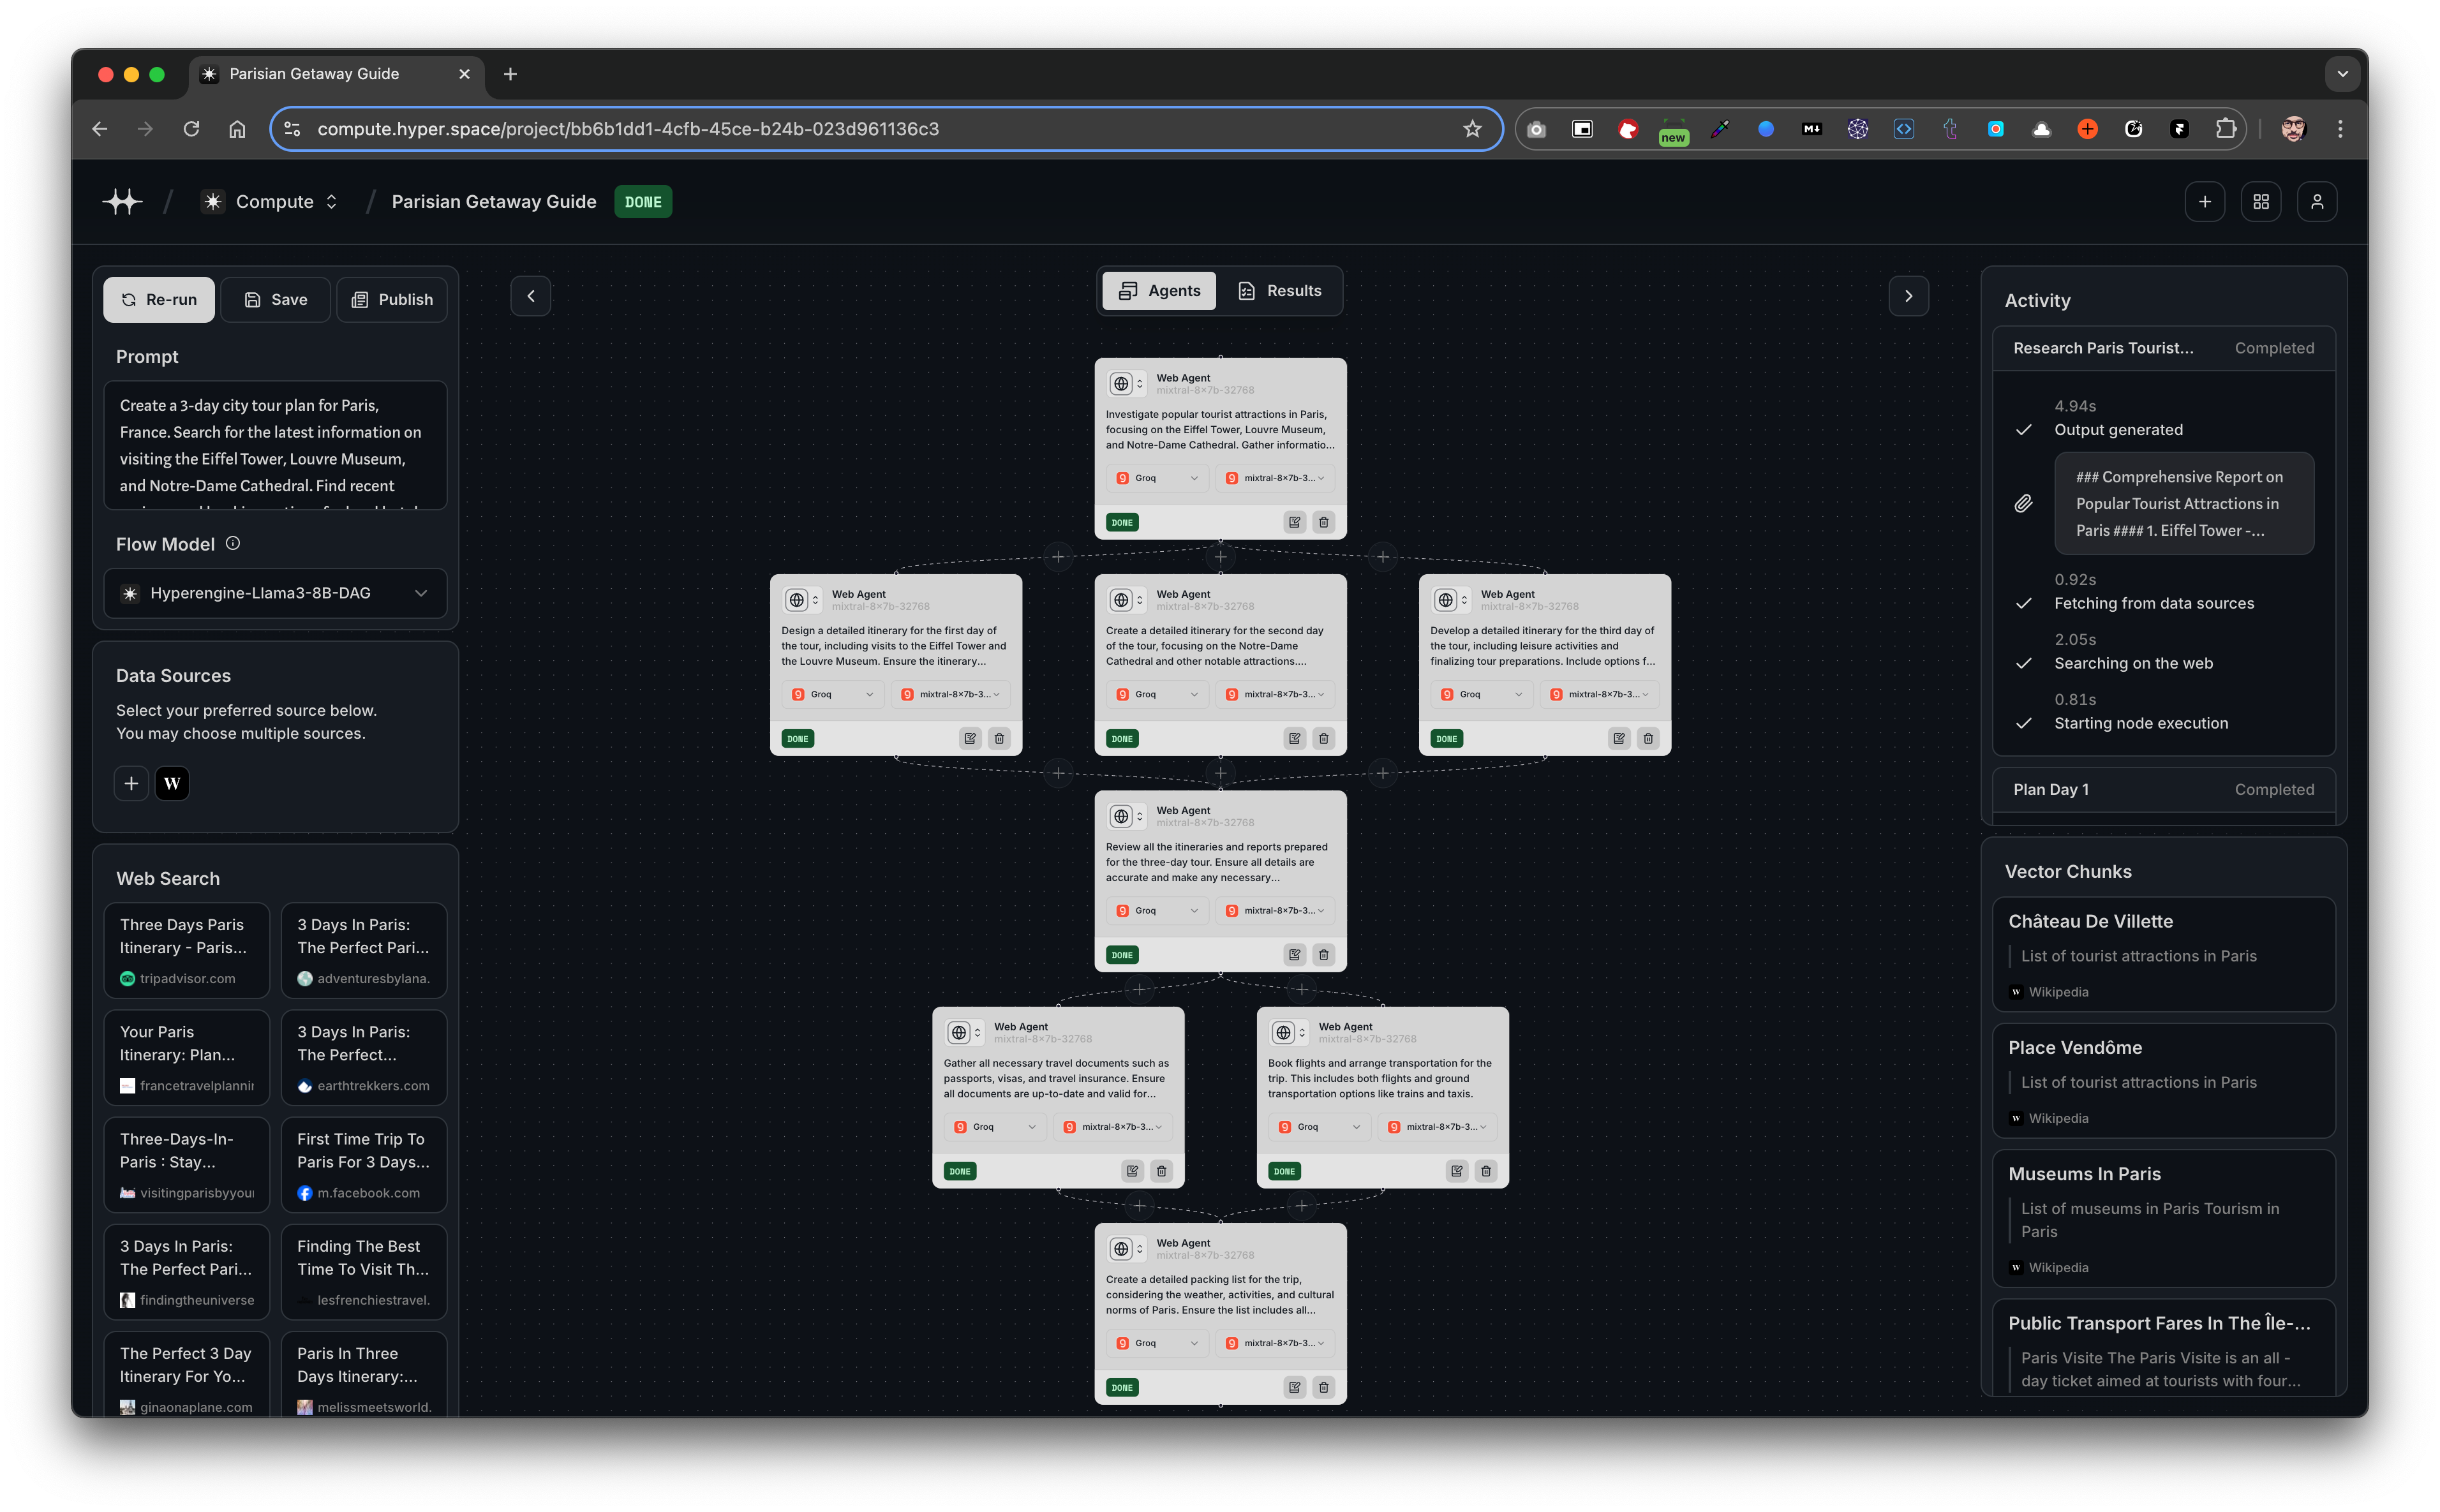Select the Agents tab
2440x1512 pixels.
[1158, 290]
